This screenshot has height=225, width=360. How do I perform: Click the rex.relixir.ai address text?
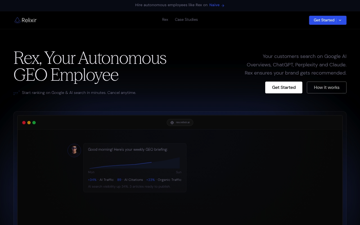pyautogui.click(x=183, y=123)
